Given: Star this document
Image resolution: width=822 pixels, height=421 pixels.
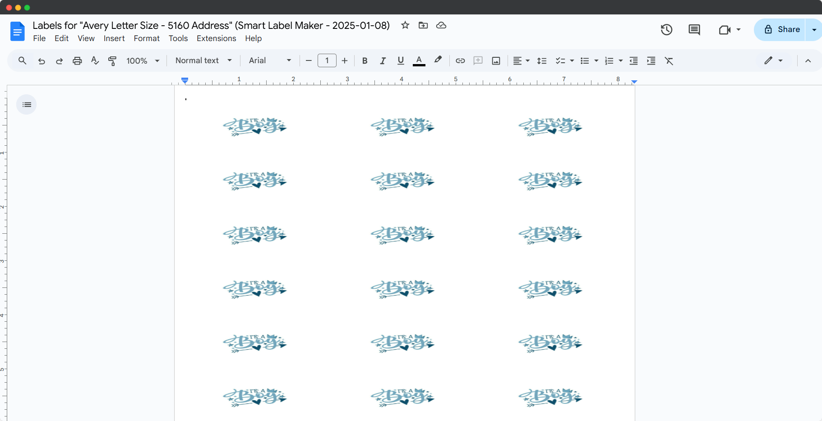Looking at the screenshot, I should (405, 25).
